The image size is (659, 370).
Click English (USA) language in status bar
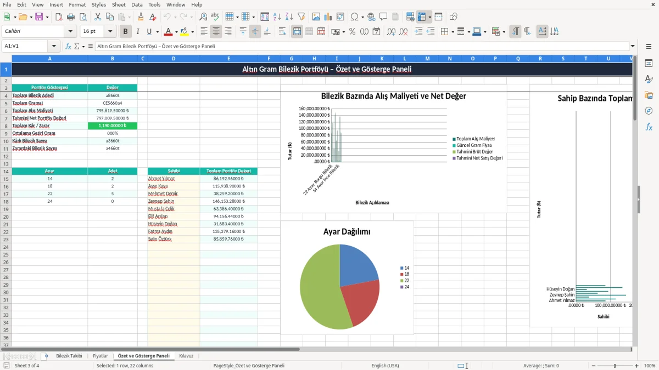(385, 366)
